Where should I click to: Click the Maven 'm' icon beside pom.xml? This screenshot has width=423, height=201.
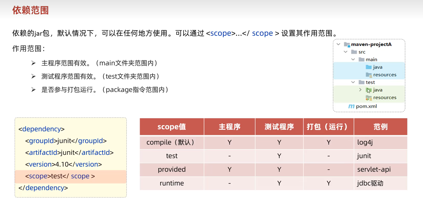[x=351, y=106]
